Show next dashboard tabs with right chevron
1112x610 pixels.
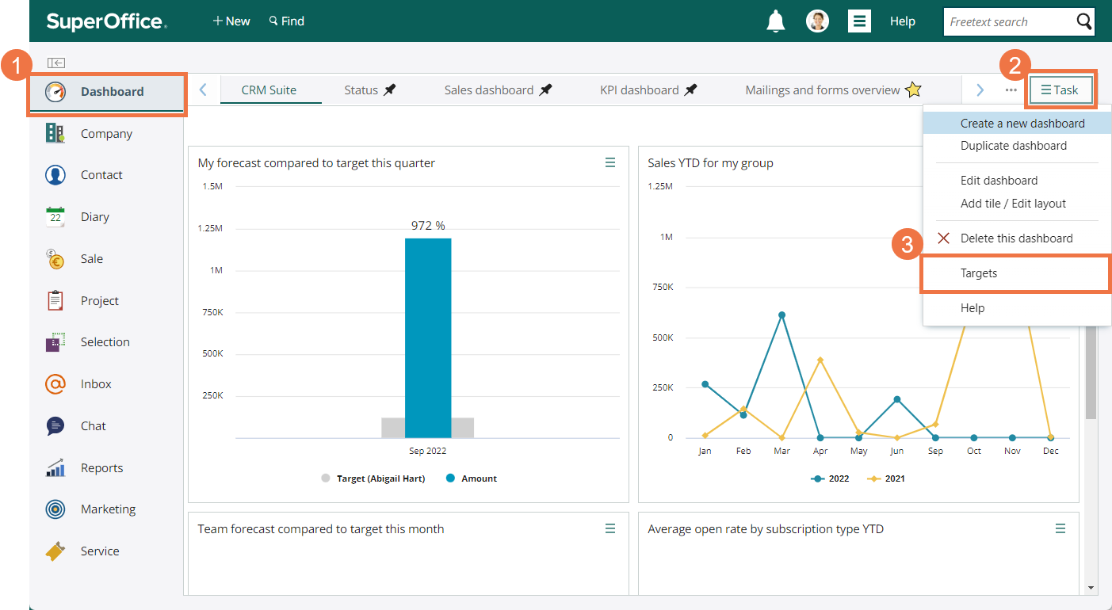pyautogui.click(x=980, y=90)
